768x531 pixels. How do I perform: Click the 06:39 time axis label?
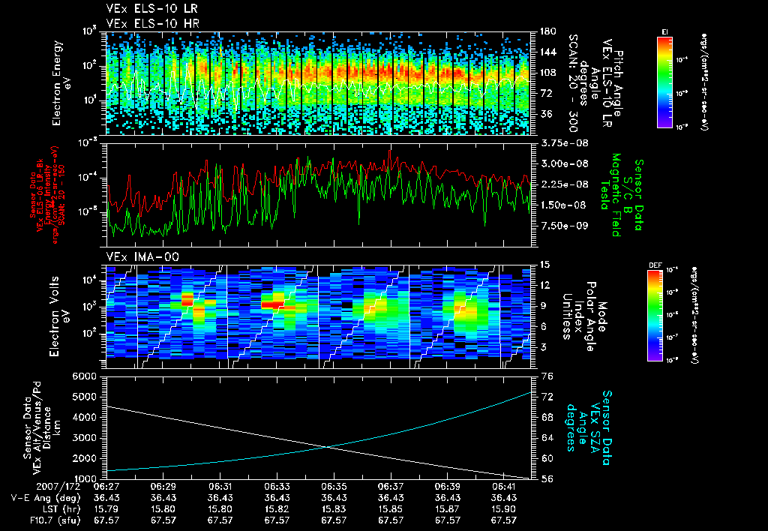coord(447,487)
